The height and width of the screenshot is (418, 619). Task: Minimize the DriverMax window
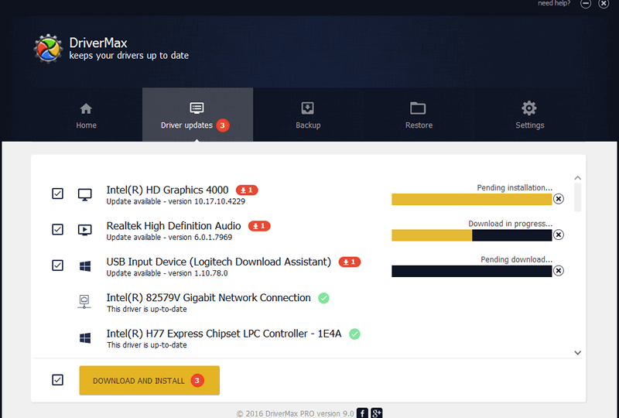click(x=586, y=4)
